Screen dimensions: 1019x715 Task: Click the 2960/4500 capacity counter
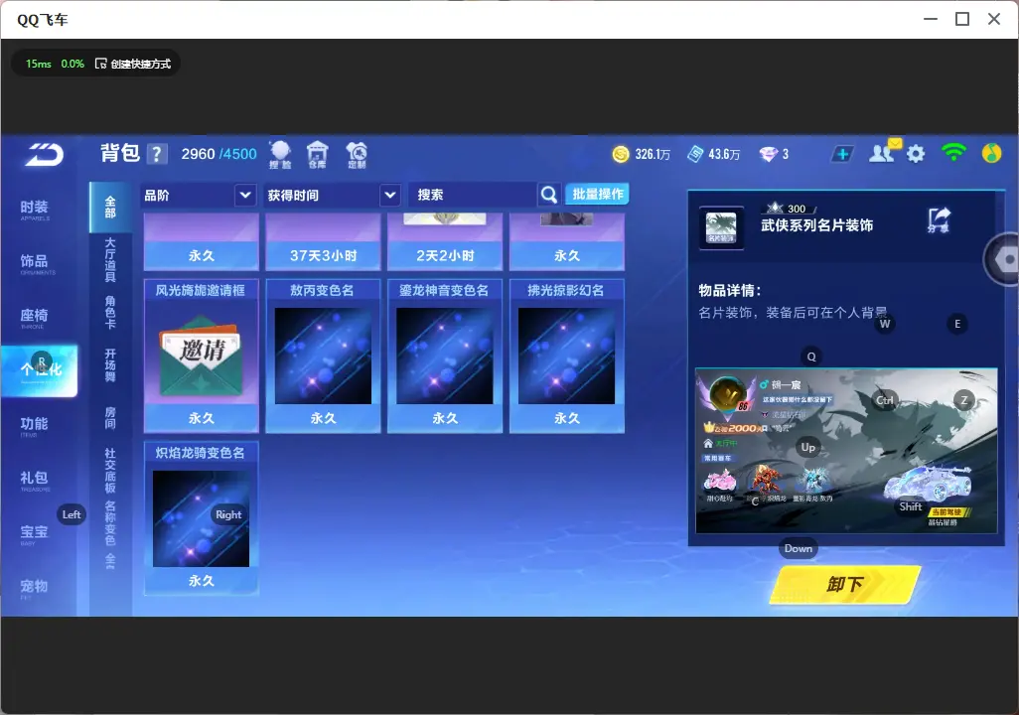(x=219, y=154)
